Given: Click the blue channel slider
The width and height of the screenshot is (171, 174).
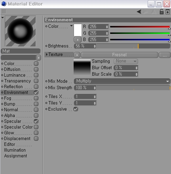Looking at the screenshot, I should tap(140, 40).
